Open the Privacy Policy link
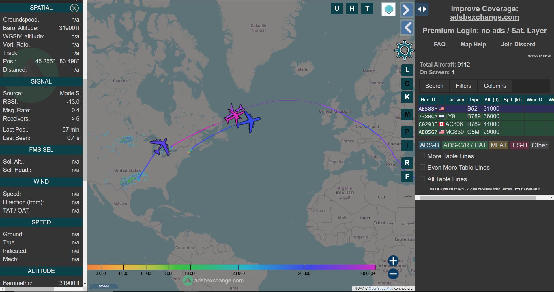Image resolution: width=554 pixels, height=292 pixels. [499, 189]
